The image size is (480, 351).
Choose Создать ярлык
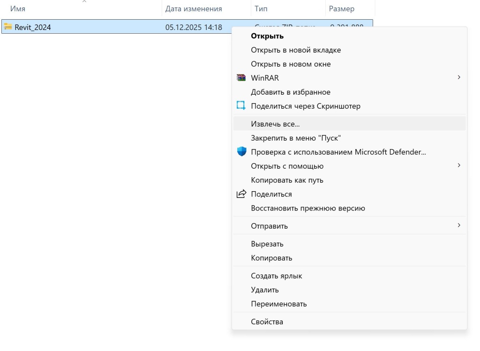(349, 276)
